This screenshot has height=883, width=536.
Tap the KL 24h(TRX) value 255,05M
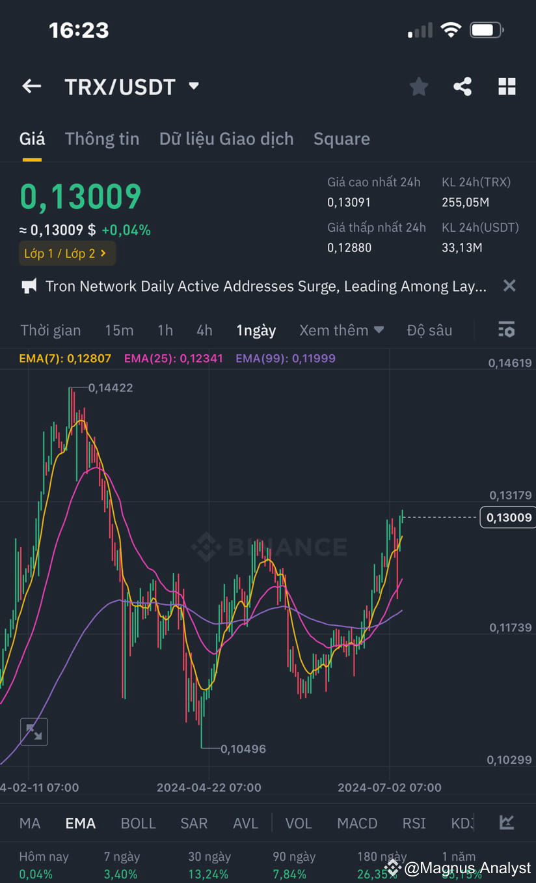[465, 203]
